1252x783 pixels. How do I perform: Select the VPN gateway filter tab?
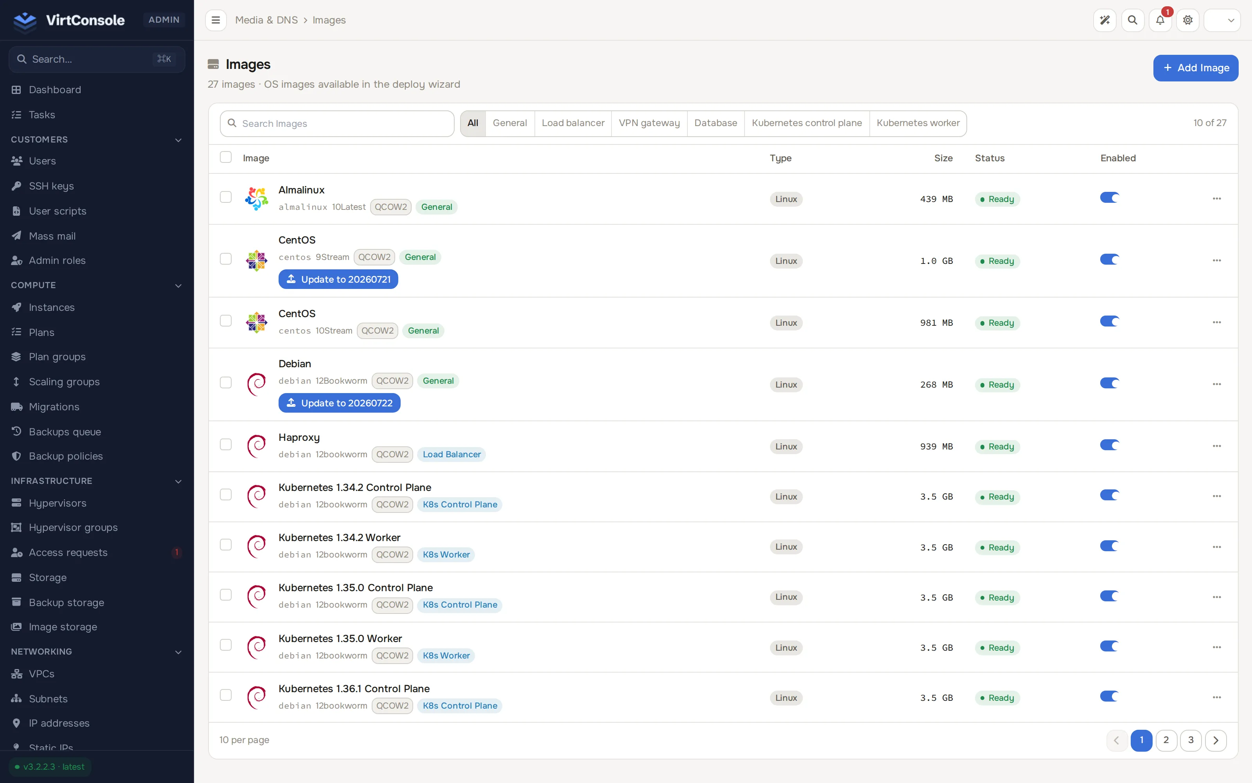coord(649,123)
